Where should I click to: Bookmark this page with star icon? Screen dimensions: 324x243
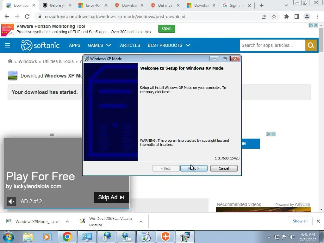click(x=274, y=16)
